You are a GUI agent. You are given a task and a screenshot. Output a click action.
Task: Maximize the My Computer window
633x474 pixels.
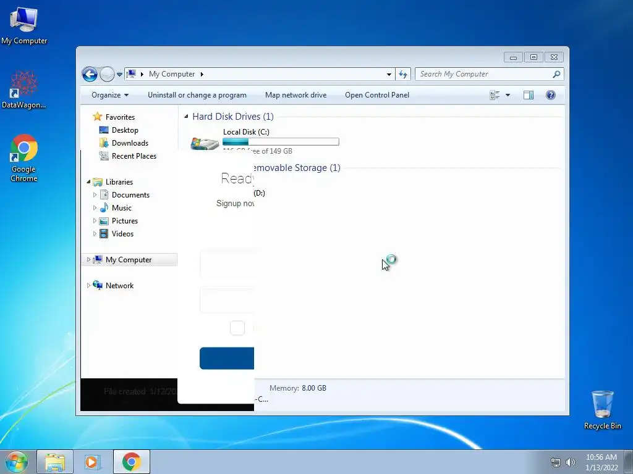(533, 57)
